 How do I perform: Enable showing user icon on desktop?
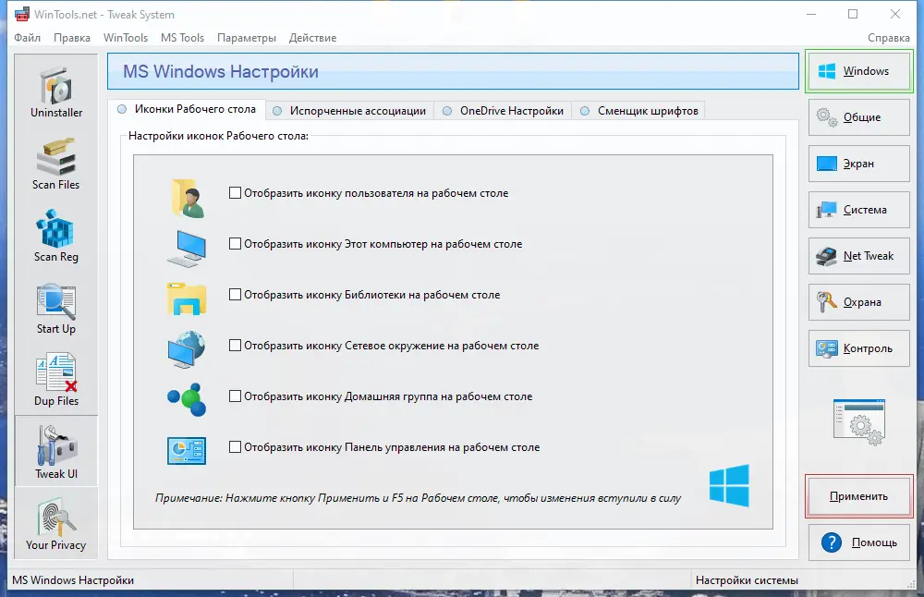[x=235, y=193]
